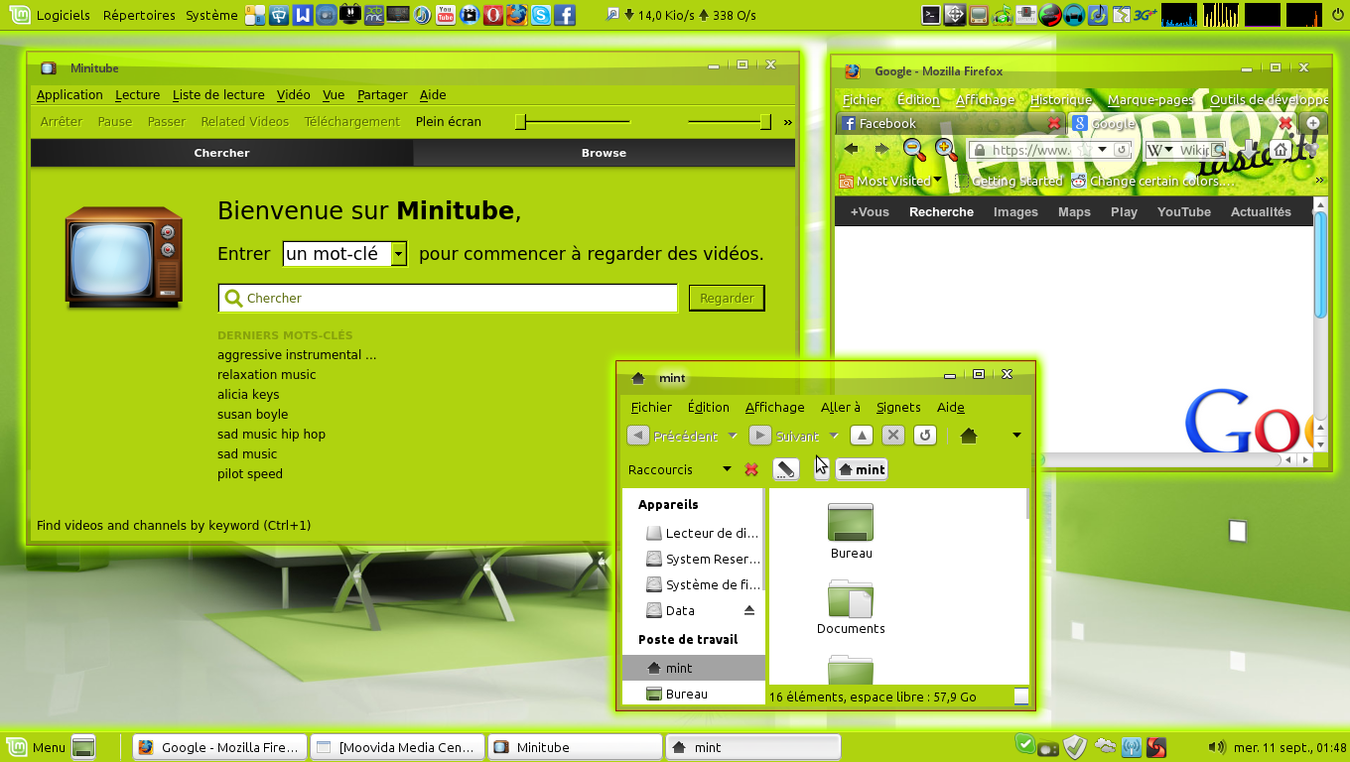Click the Regarder button
This screenshot has height=762, width=1350.
tap(727, 298)
